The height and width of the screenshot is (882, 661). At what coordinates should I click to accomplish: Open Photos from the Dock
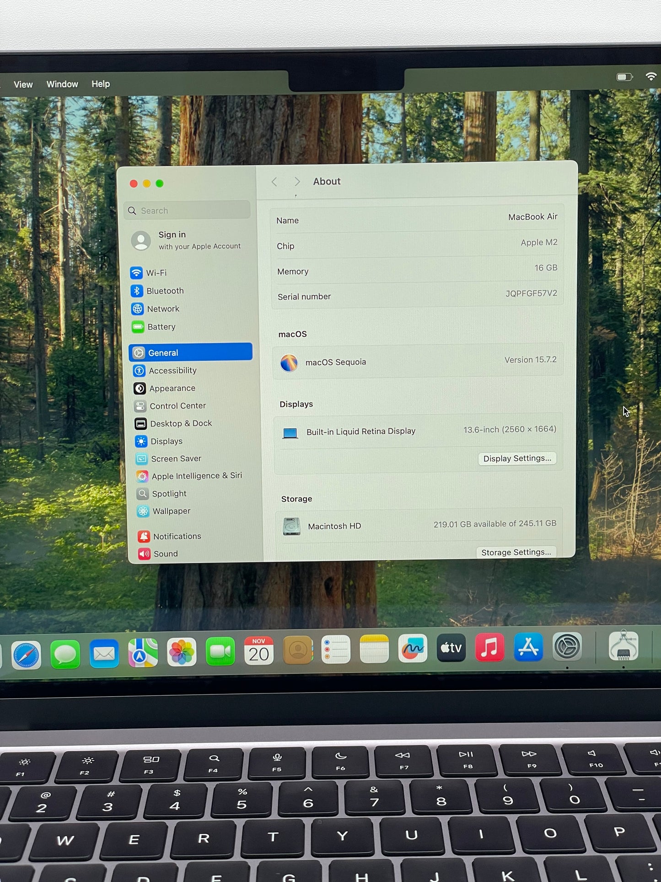tap(182, 652)
